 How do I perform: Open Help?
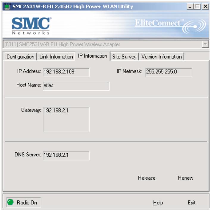pos(158,203)
